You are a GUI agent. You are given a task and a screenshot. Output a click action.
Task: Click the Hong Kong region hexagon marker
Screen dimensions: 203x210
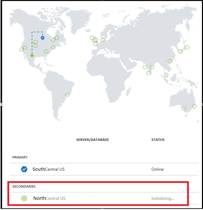[x=170, y=61]
